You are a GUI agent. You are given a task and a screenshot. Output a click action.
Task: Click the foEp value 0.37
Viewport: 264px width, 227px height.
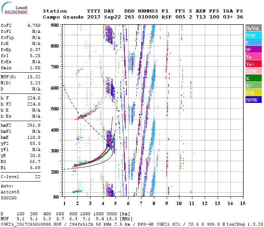click(35, 50)
